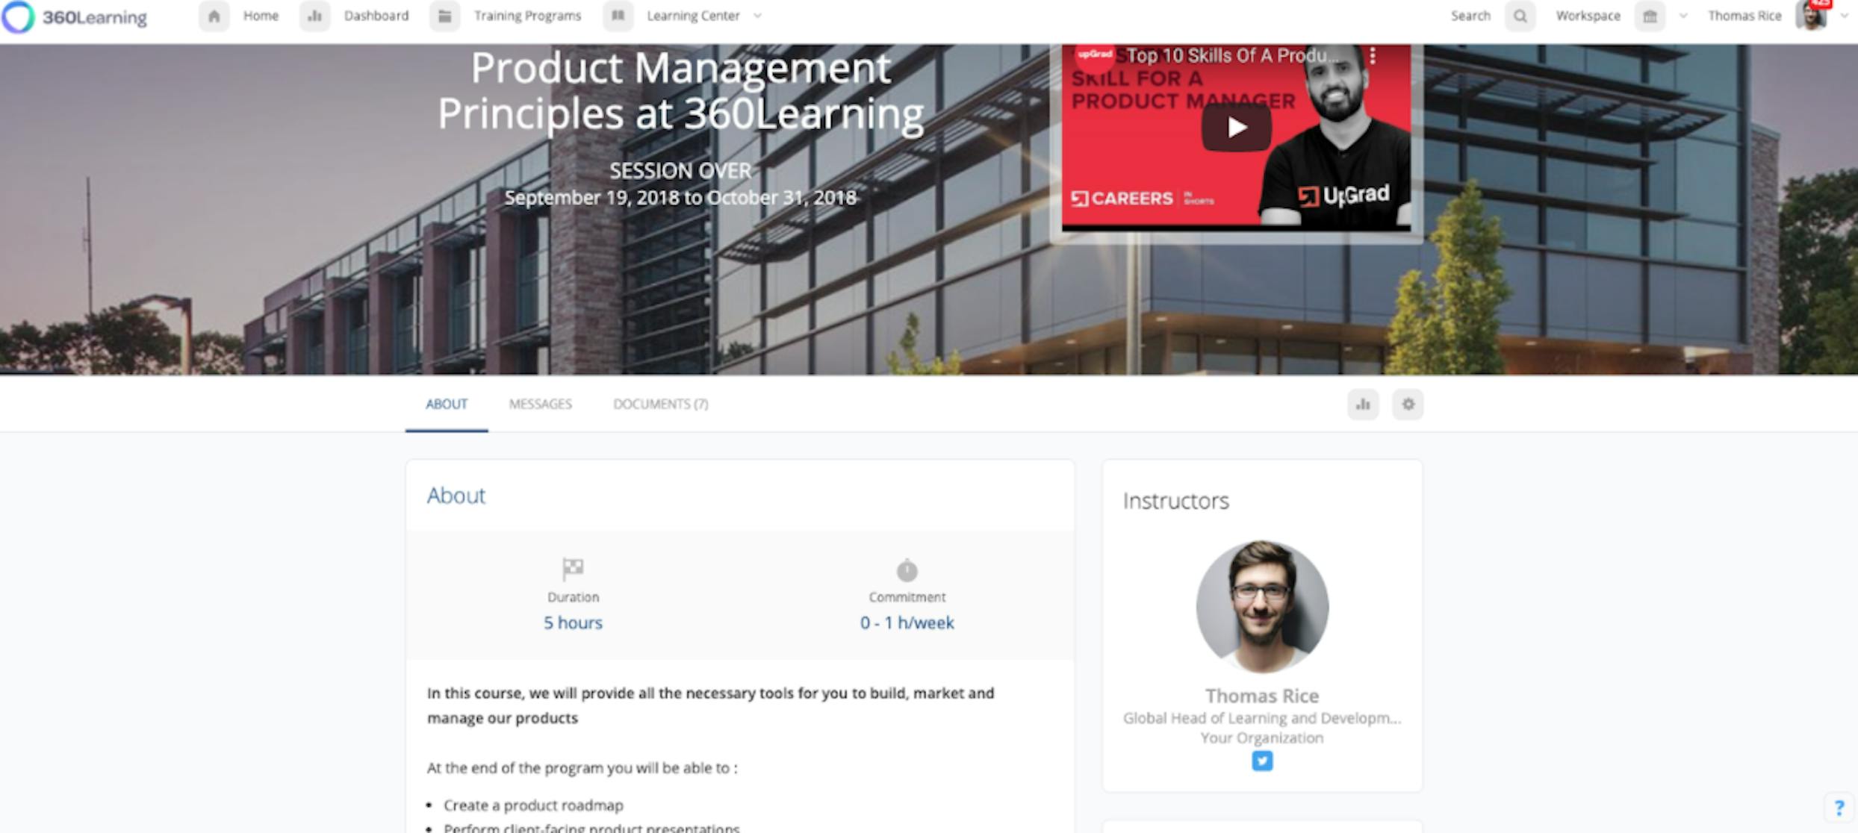
Task: Switch to the MESSAGES tab
Action: pos(540,404)
